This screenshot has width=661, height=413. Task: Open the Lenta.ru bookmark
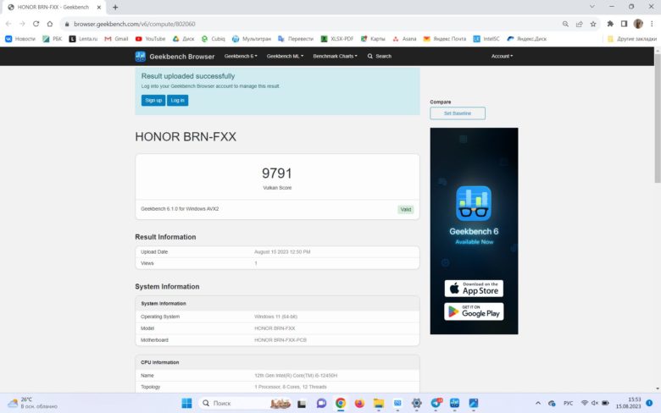pyautogui.click(x=83, y=39)
